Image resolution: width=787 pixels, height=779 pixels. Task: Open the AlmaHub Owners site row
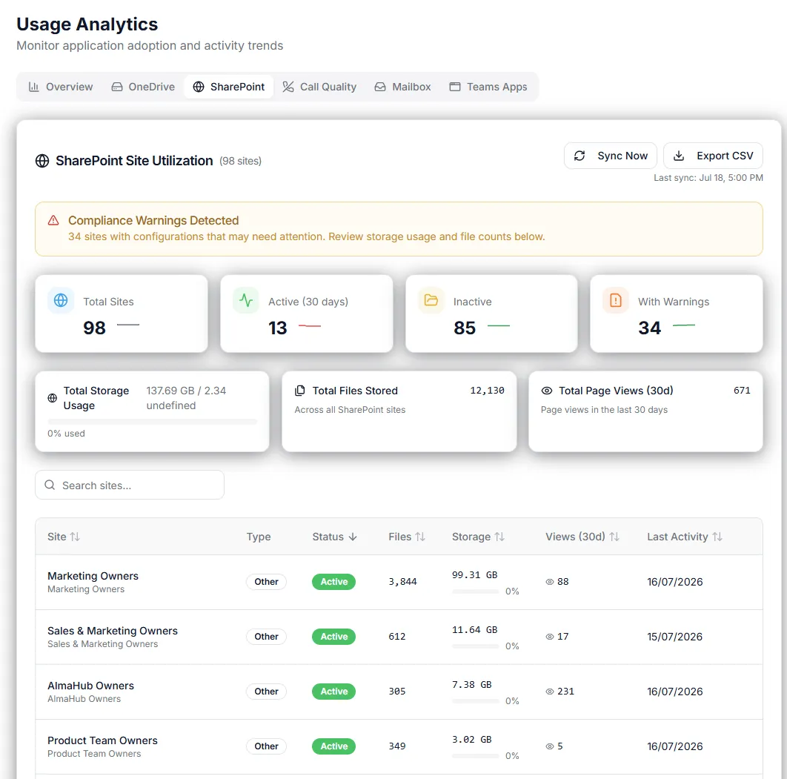click(399, 692)
